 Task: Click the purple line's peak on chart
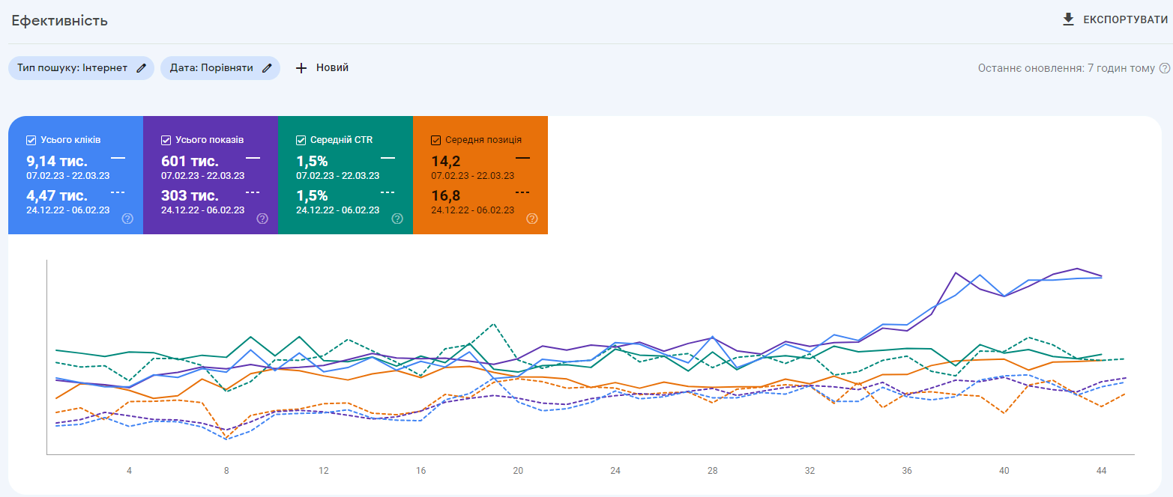(x=1077, y=269)
